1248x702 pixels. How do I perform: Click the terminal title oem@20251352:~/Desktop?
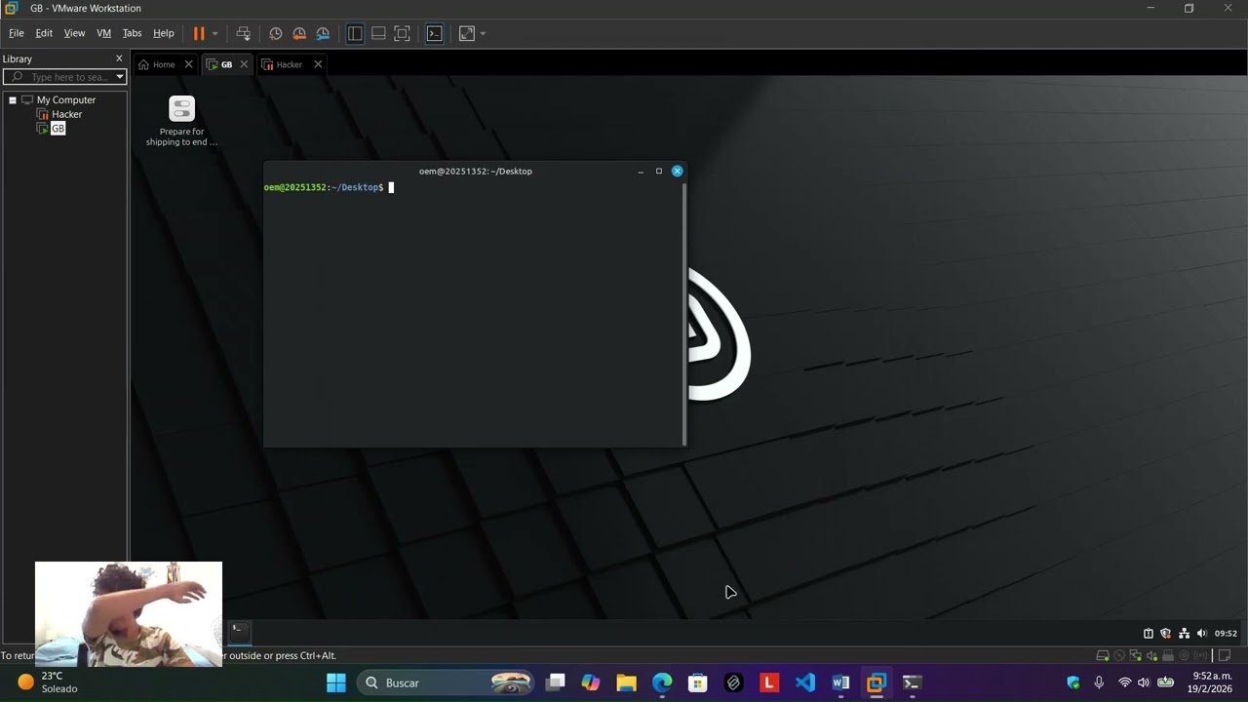point(476,171)
